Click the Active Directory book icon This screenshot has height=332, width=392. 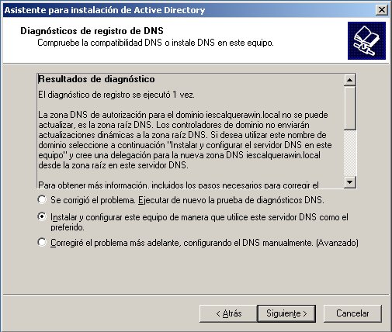(x=366, y=40)
